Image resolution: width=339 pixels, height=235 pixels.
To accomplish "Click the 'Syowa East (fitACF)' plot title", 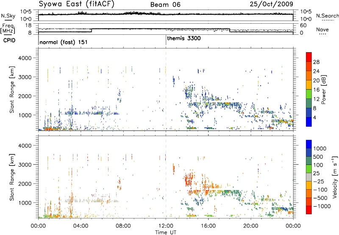I will tap(77, 4).
